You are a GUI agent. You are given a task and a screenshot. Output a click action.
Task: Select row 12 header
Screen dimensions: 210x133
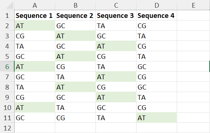(x=7, y=128)
